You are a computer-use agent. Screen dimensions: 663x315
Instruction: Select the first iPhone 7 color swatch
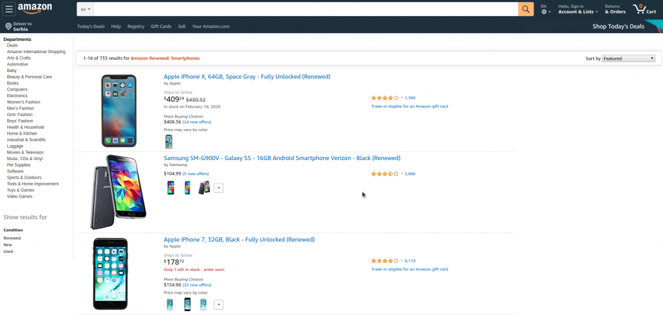pyautogui.click(x=170, y=305)
